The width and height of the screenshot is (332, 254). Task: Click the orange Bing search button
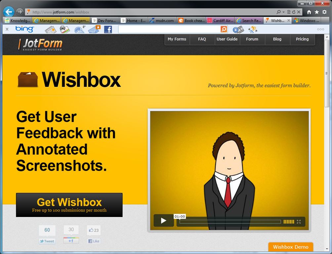pyautogui.click(x=224, y=29)
